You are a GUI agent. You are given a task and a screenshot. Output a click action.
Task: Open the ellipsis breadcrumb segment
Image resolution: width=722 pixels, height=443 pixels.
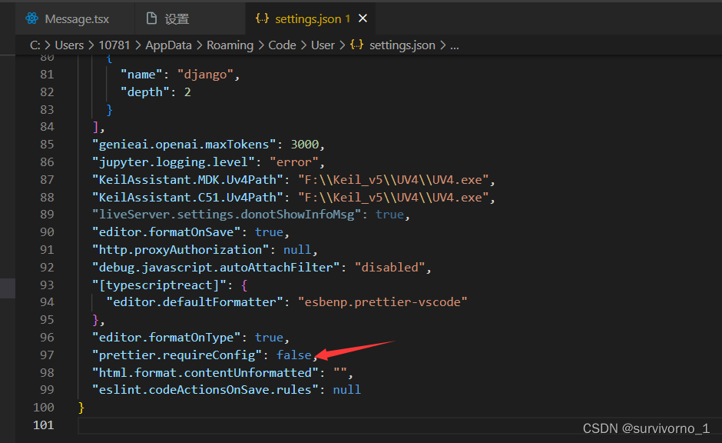coord(455,45)
